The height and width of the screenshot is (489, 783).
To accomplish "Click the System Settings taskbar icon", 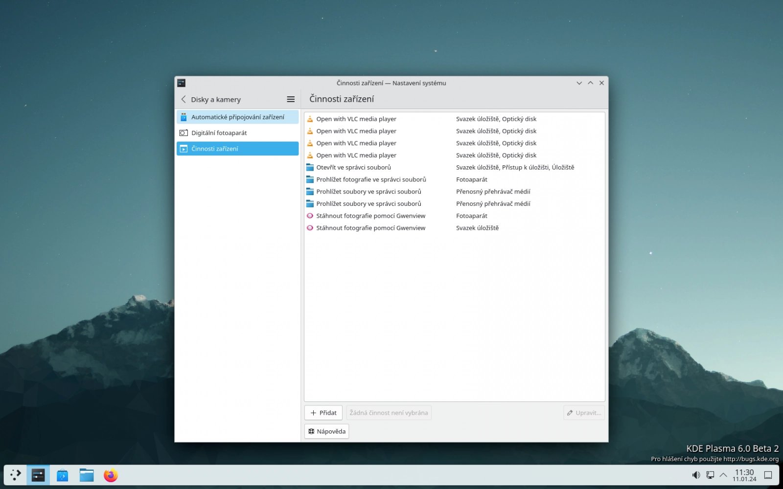I will coord(38,475).
